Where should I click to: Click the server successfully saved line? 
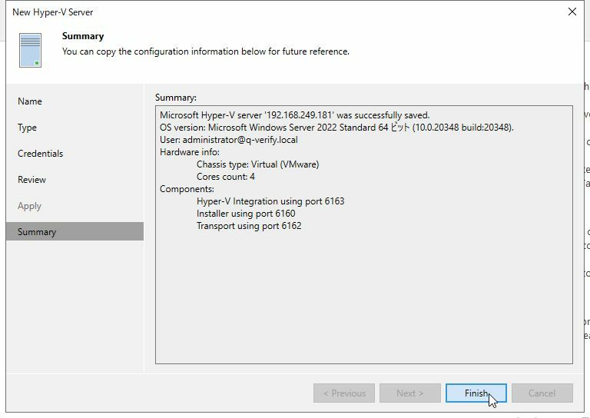294,115
